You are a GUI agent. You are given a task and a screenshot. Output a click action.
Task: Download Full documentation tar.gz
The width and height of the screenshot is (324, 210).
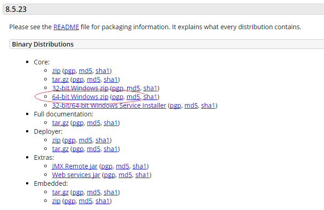pos(60,123)
